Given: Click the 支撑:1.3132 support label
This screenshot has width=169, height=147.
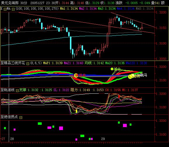Looking at the screenshot, I should [29, 90].
